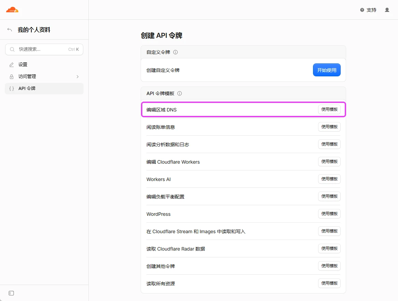Click the Cloudflare cloud logo

[x=12, y=10]
